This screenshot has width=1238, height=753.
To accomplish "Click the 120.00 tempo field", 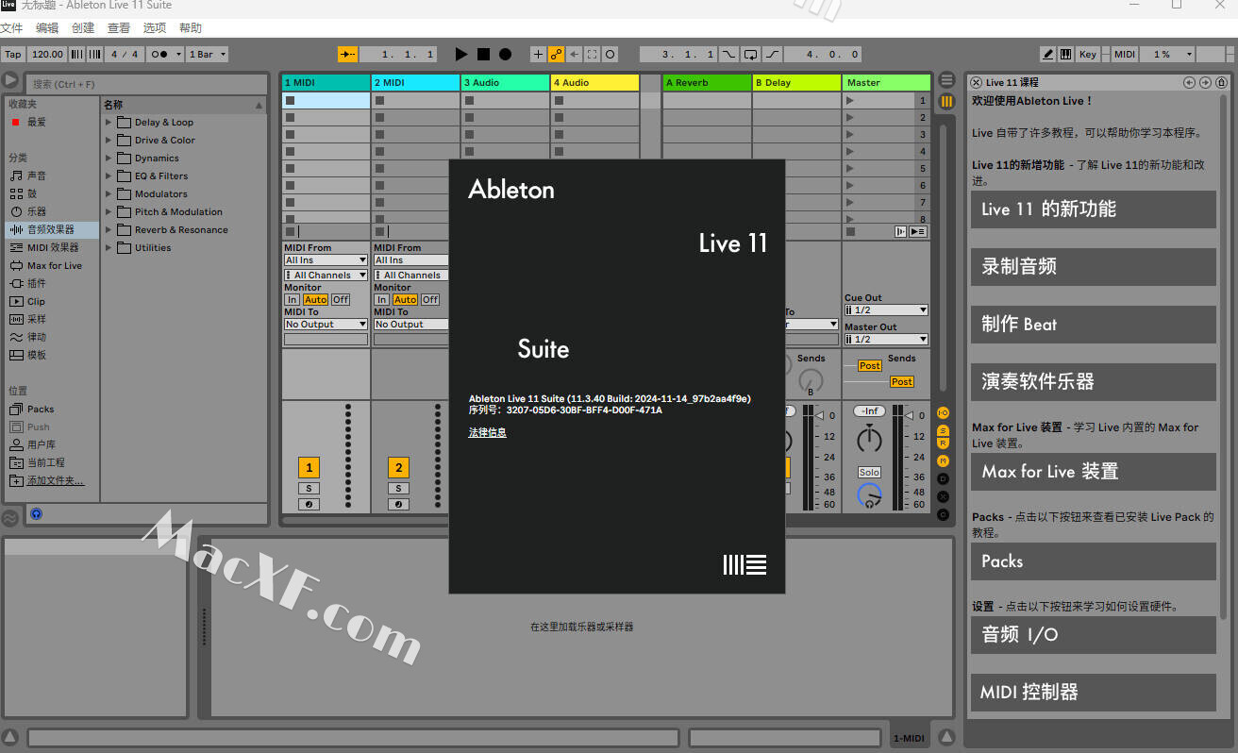I will [47, 55].
